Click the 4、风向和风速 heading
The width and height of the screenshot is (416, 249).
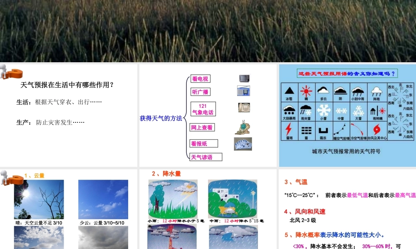coord(305,212)
